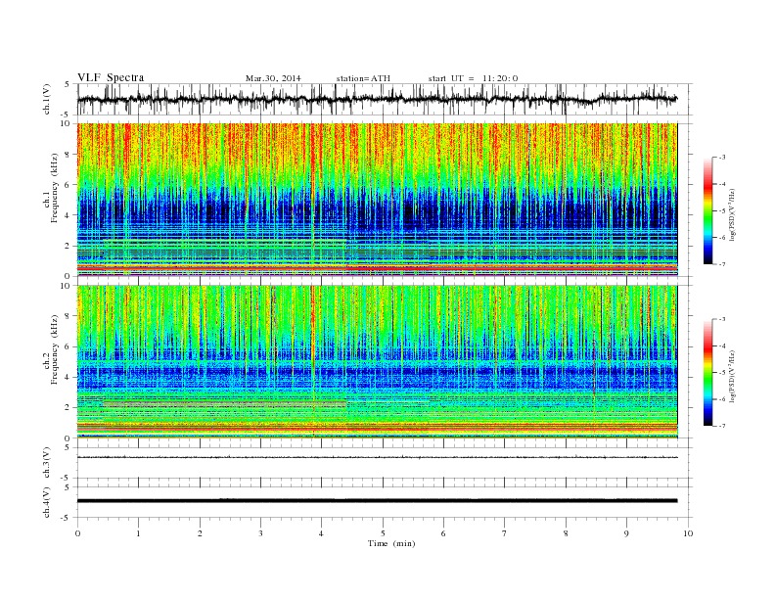The height and width of the screenshot is (599, 775).
Task: Click time axis tick label '5'
Action: coord(383,533)
